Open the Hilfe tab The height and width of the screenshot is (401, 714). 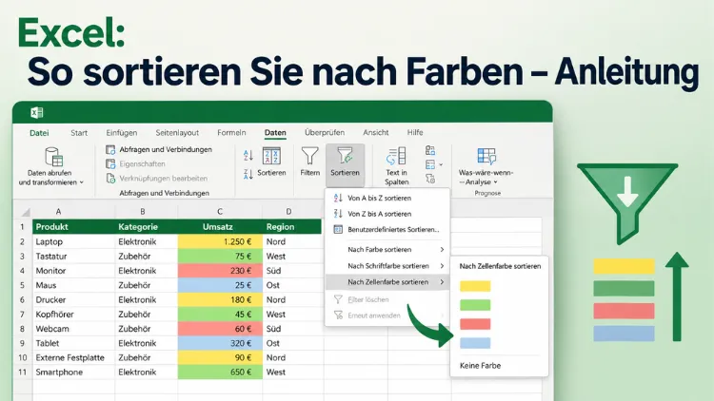coord(415,133)
